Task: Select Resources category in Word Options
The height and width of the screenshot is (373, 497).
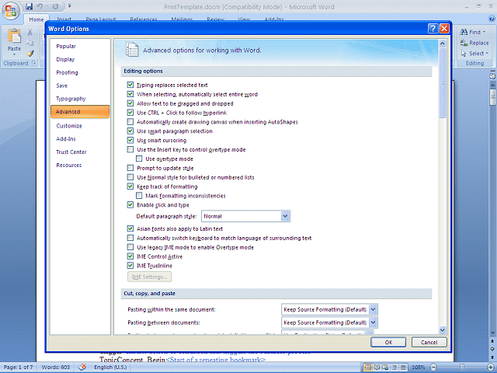Action: (80, 166)
